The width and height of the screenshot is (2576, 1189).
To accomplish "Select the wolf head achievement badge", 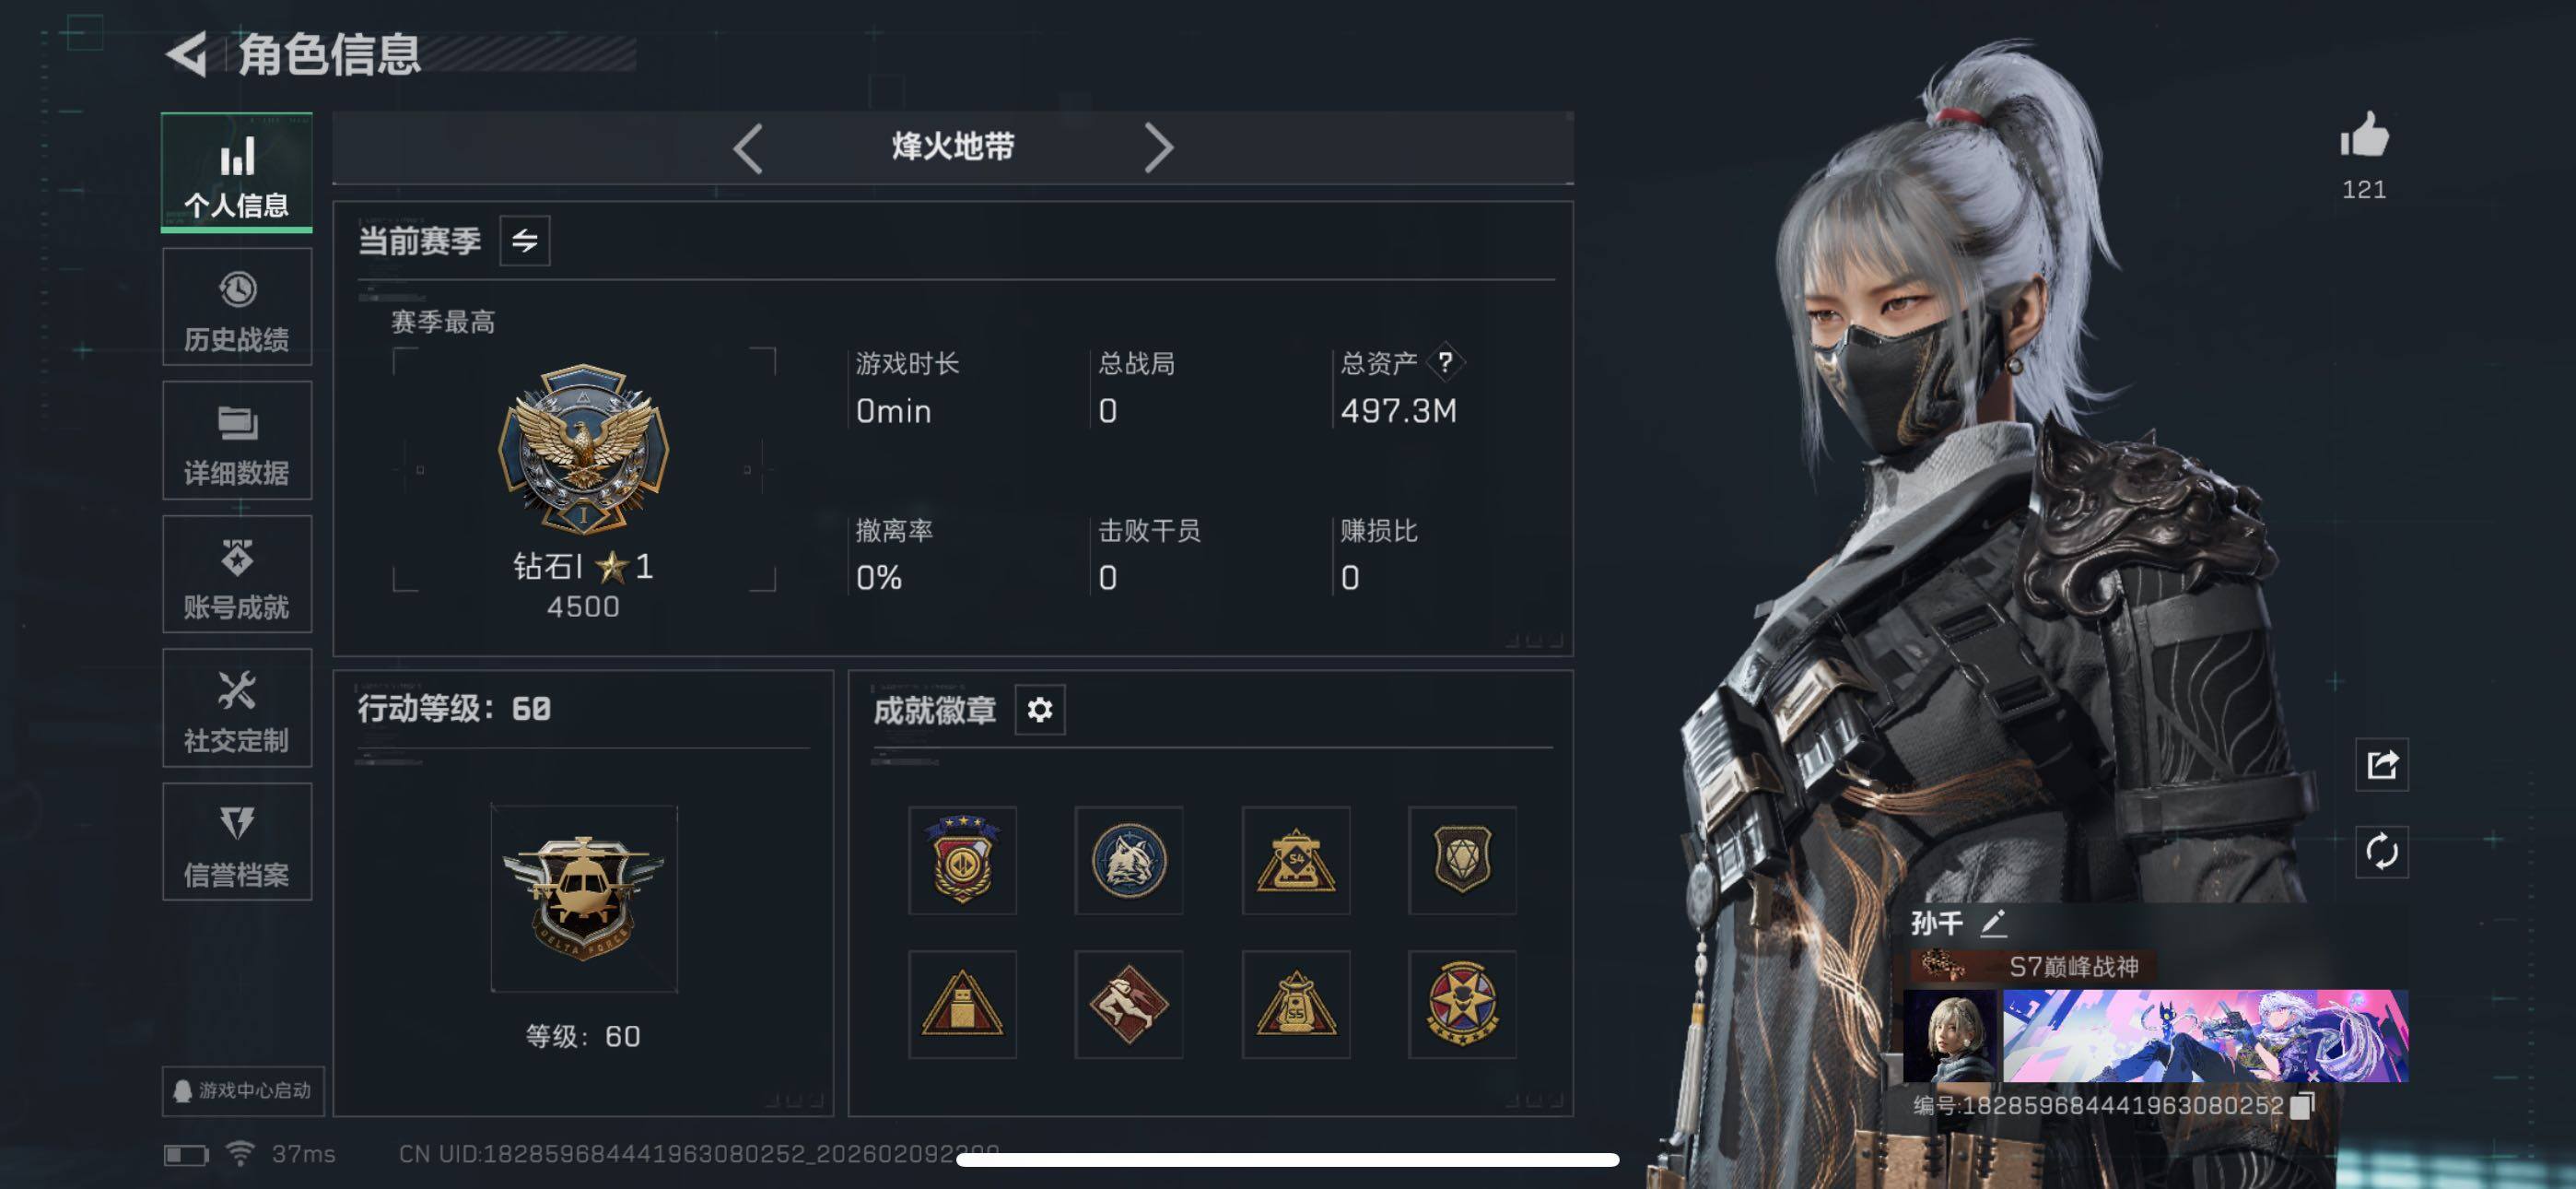I will [1129, 860].
